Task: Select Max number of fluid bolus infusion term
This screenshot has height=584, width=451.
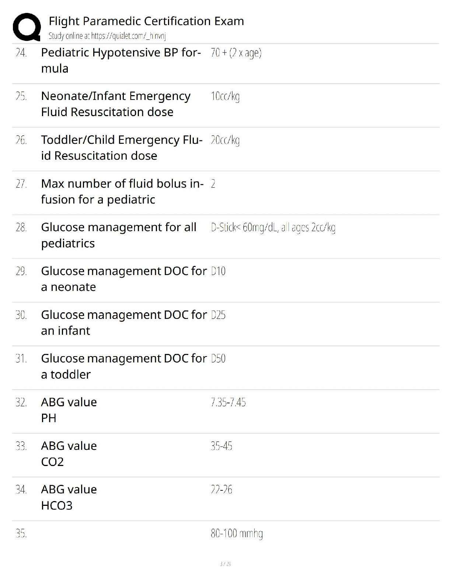Action: point(122,191)
